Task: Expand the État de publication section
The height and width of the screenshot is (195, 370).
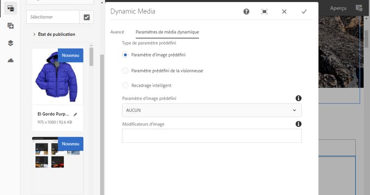Action: pyautogui.click(x=54, y=34)
